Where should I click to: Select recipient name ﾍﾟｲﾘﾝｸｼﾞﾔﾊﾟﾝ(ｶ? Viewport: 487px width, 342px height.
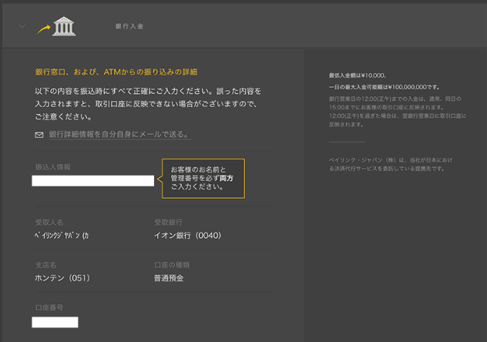62,236
